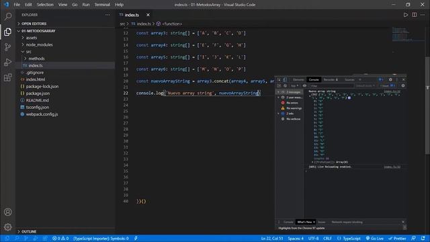
Task: Open the Terminal menu
Action: tap(102, 5)
